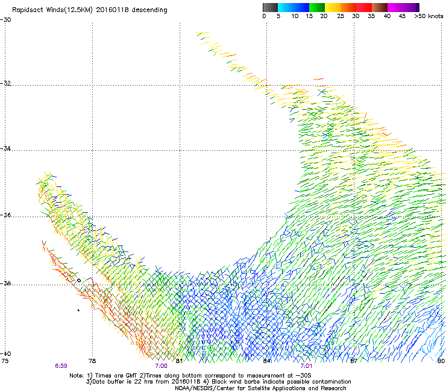This screenshot has height=392, width=446.
Task: Click the -34 latitude axis label
Action: 5,148
